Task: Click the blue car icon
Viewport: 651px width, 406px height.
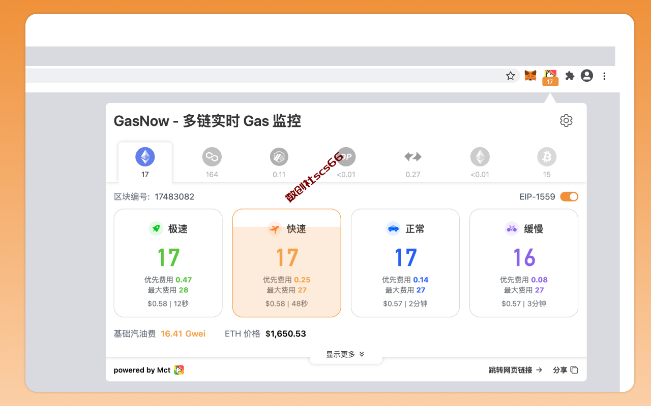Action: 393,229
